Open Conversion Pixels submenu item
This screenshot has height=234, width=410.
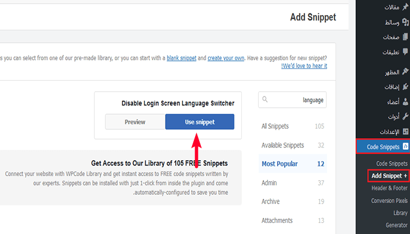click(x=389, y=201)
